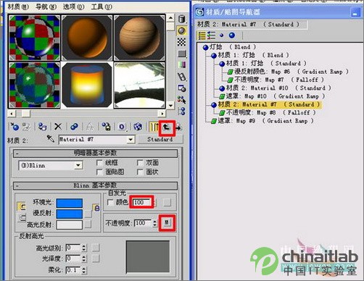The image size is (364, 281).
Task: Toggle the ambient-diffuse map lock icon
Action: [x=96, y=208]
